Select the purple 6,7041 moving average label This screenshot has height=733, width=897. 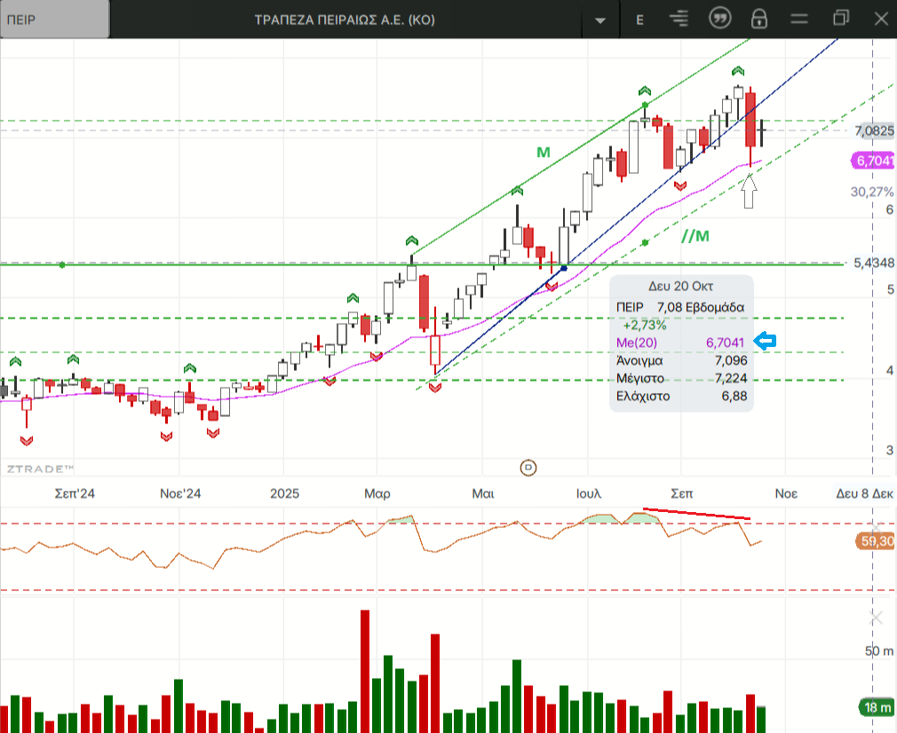click(874, 161)
